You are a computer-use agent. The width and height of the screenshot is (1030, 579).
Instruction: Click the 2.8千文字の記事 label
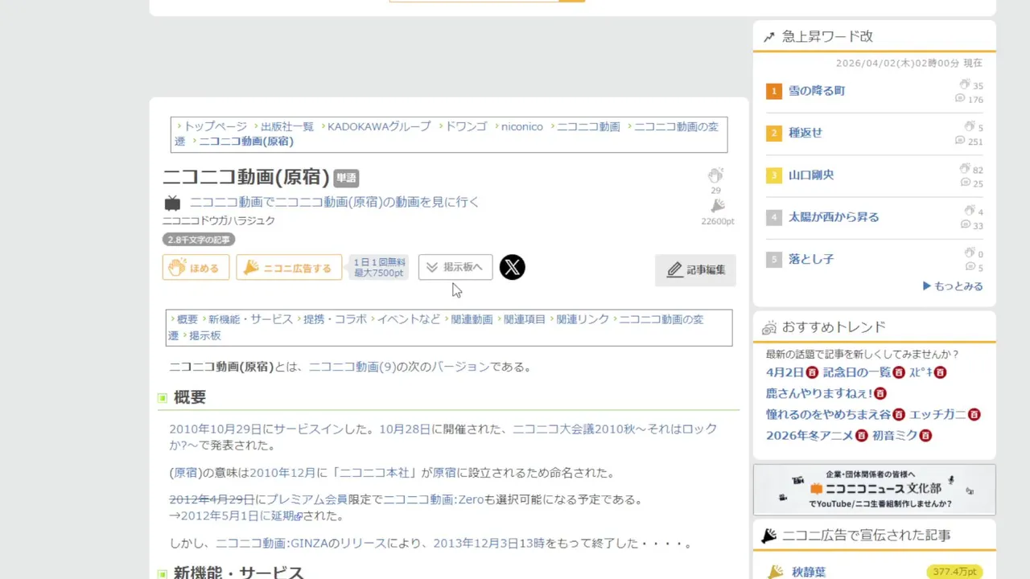(199, 240)
